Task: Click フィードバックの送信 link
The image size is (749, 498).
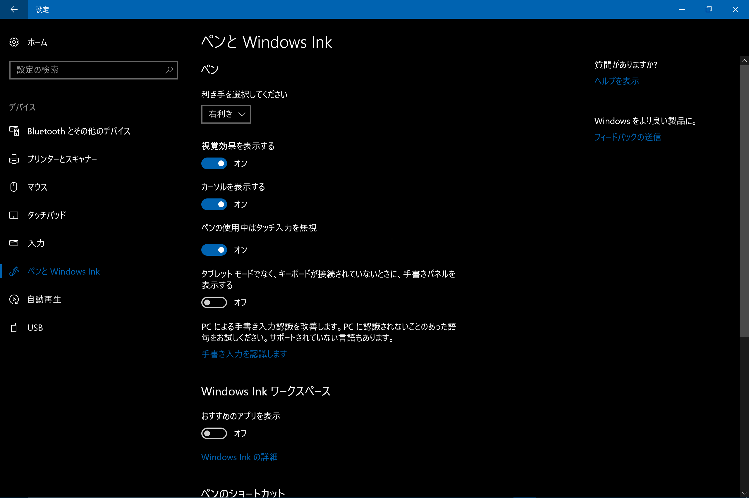Action: 627,137
